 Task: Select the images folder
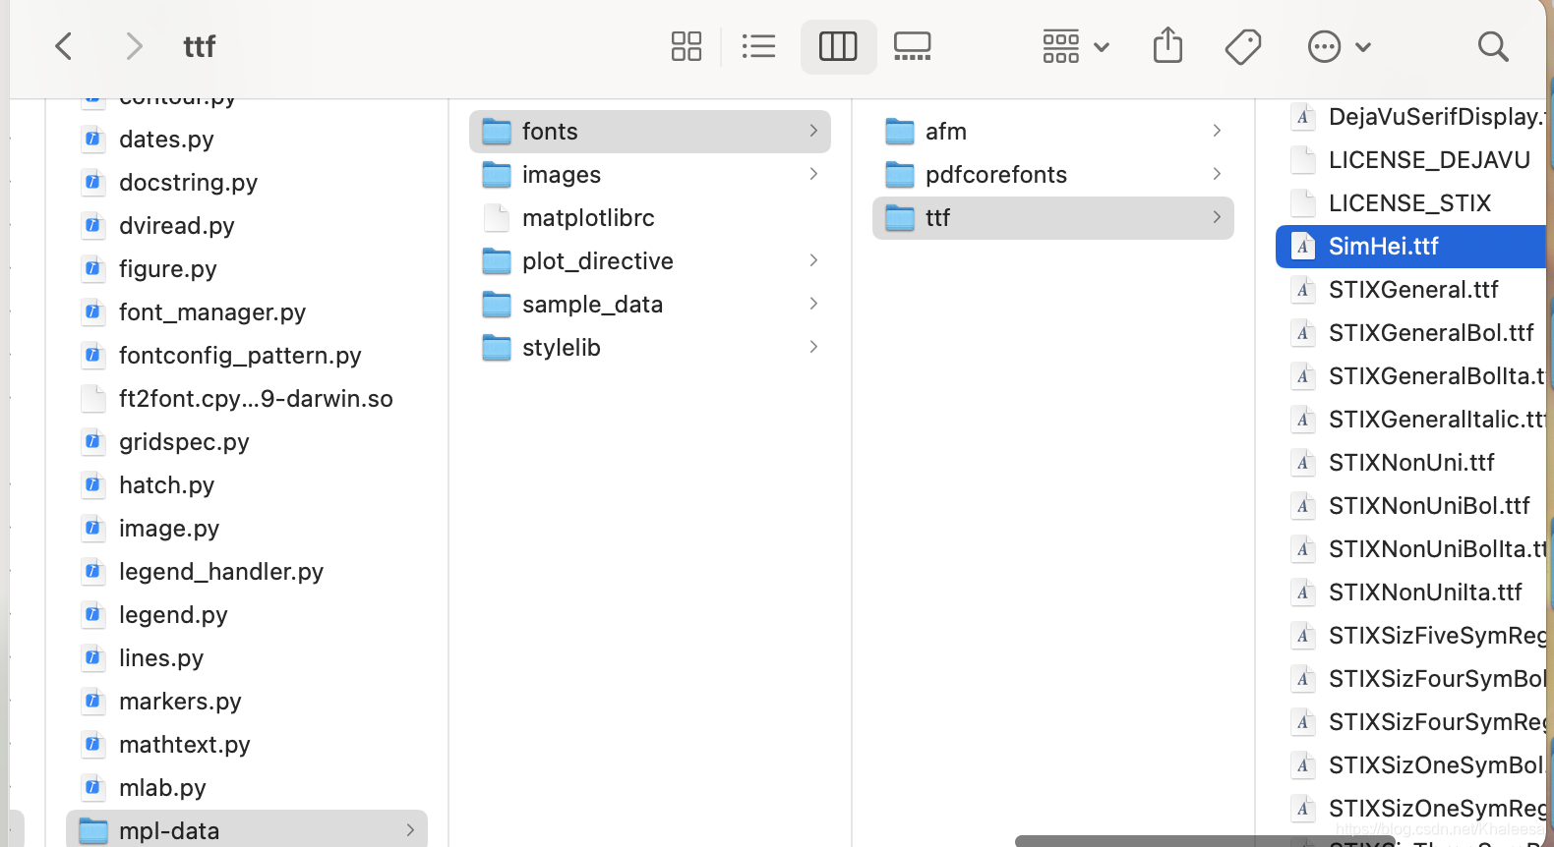coord(650,174)
